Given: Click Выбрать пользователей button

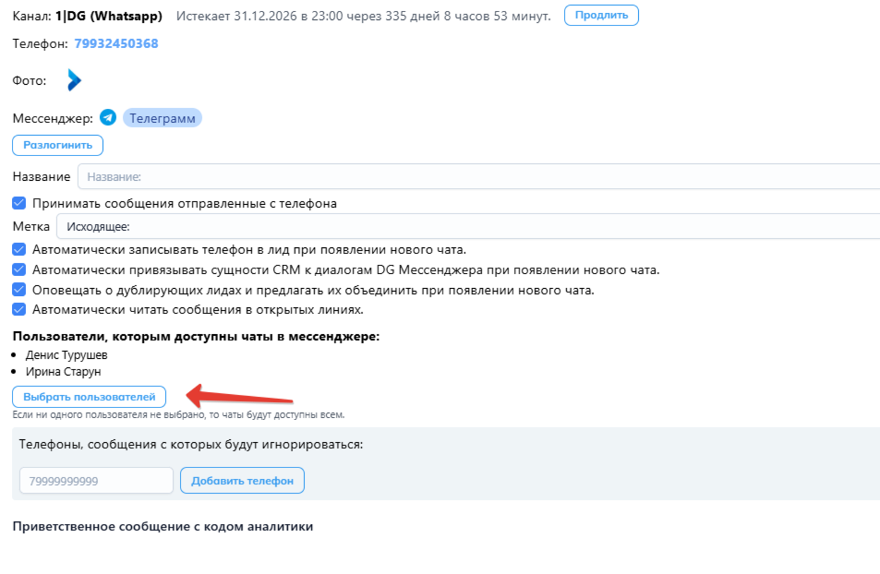Looking at the screenshot, I should pos(89,397).
